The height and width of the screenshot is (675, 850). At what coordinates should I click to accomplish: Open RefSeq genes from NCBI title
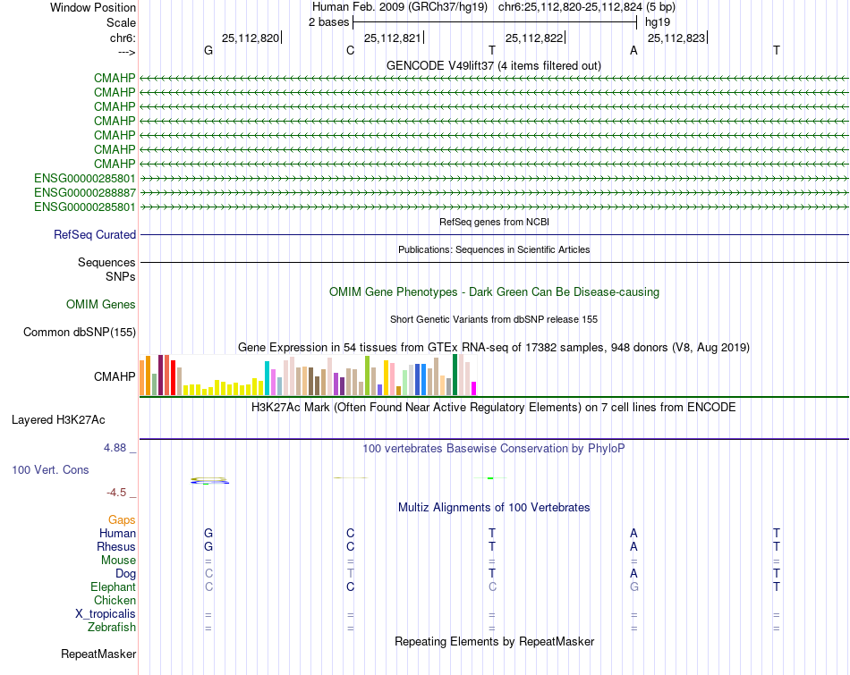click(x=494, y=222)
